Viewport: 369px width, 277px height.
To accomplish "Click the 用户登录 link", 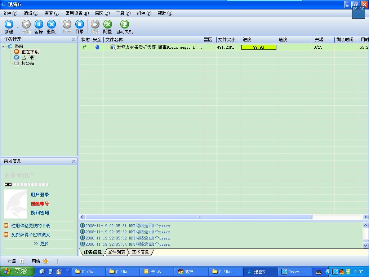I will (x=40, y=195).
